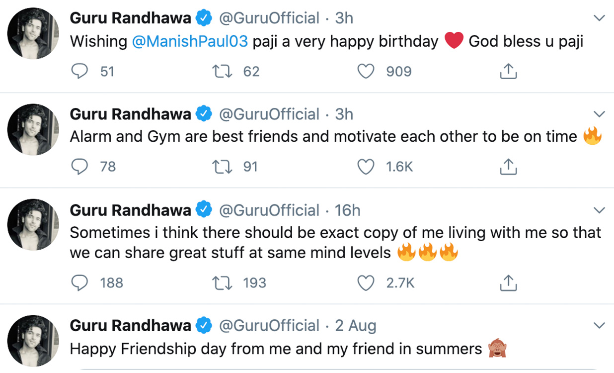
Task: Click Guru Randhawa's name on Alarm tweet
Action: [130, 114]
